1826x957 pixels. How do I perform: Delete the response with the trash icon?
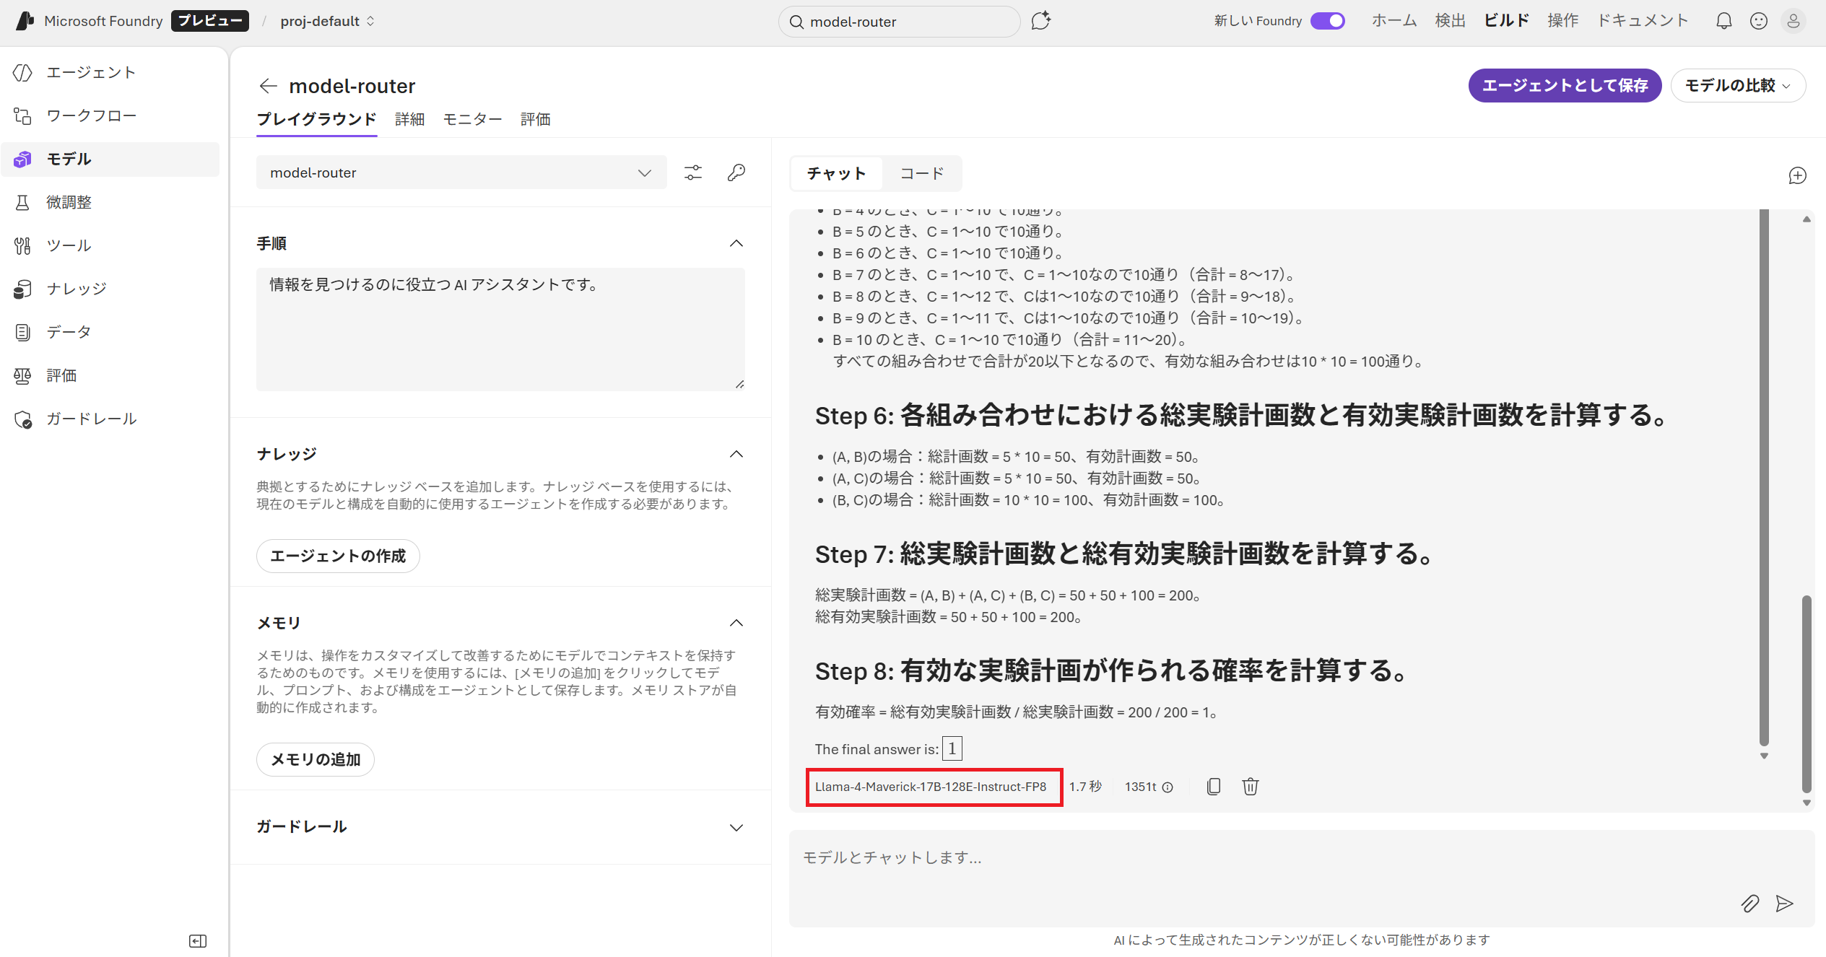tap(1250, 787)
